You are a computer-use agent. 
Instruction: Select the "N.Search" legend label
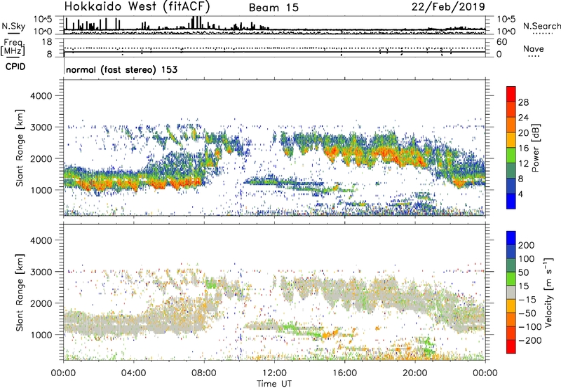click(541, 26)
